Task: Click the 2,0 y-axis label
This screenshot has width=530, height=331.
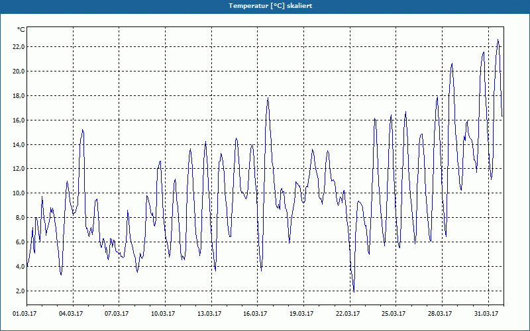Action: pyautogui.click(x=20, y=291)
